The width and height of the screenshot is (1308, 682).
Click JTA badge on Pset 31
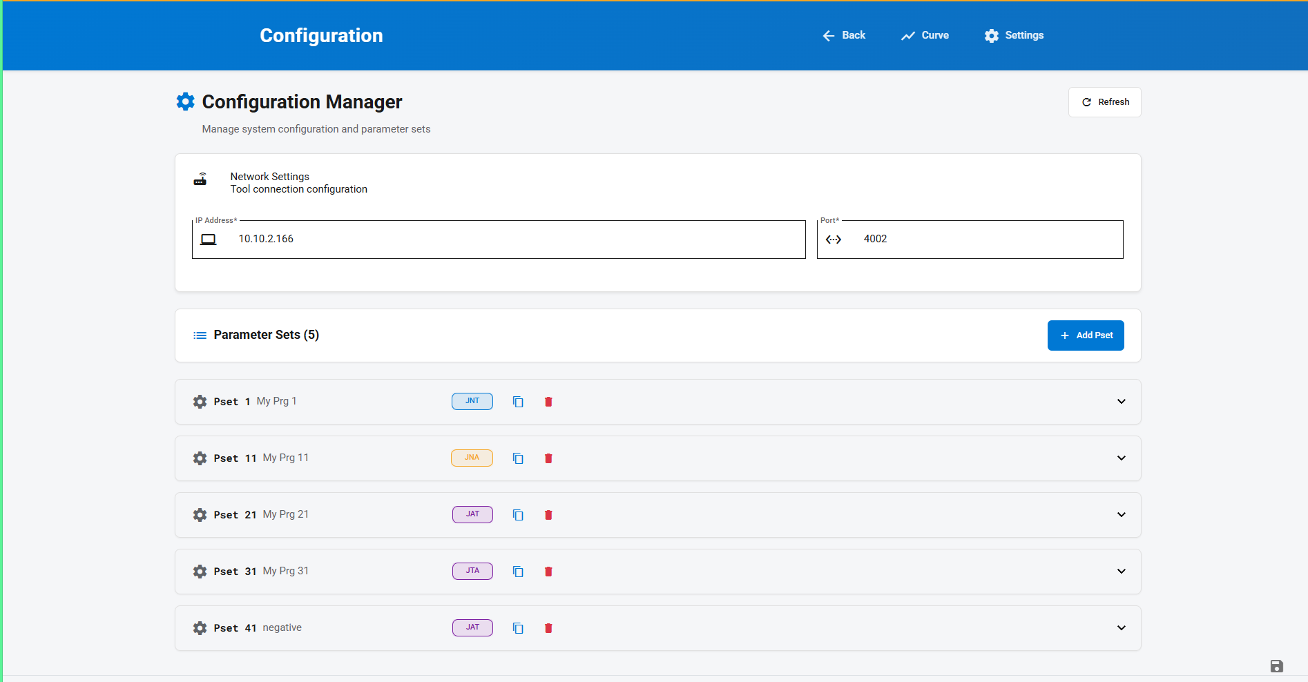point(472,571)
